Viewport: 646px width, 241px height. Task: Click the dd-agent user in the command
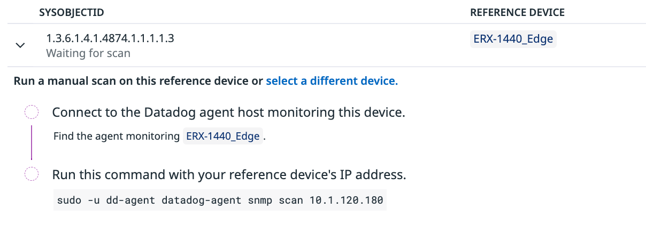pos(129,201)
